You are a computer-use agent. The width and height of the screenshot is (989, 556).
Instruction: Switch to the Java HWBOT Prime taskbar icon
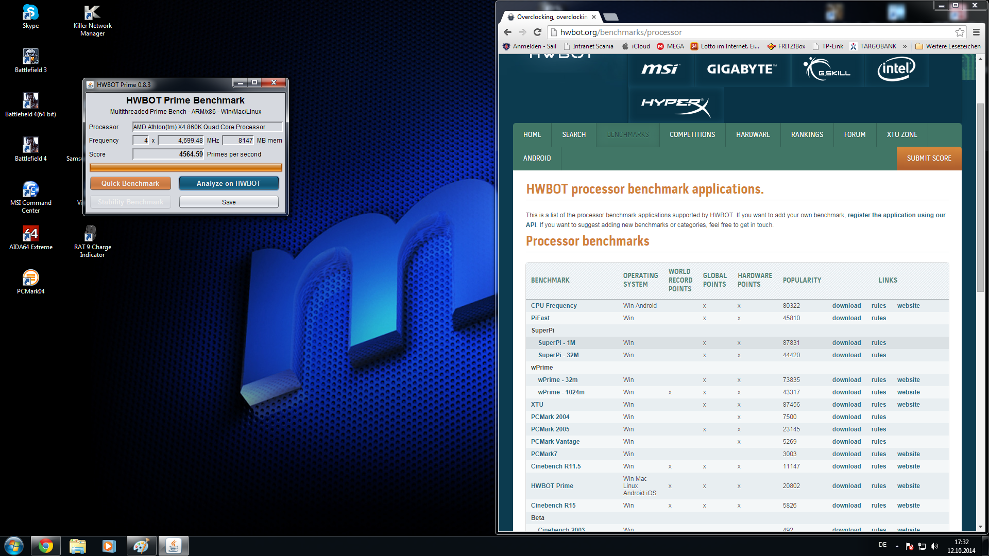(174, 546)
